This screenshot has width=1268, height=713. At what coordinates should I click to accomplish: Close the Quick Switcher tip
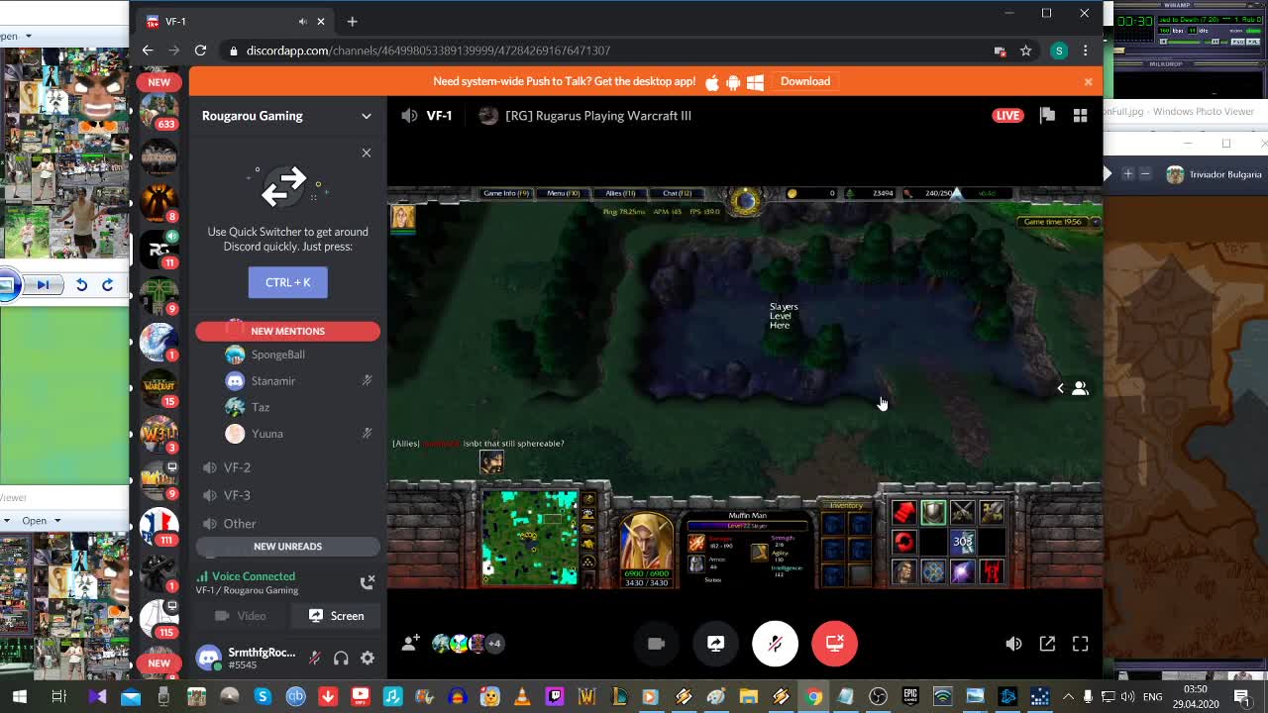pos(367,153)
